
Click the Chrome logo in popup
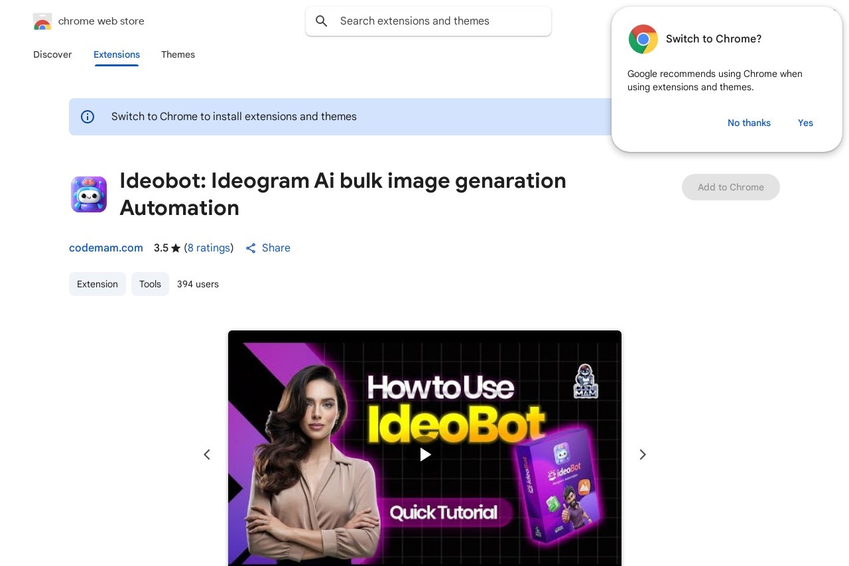pyautogui.click(x=643, y=39)
